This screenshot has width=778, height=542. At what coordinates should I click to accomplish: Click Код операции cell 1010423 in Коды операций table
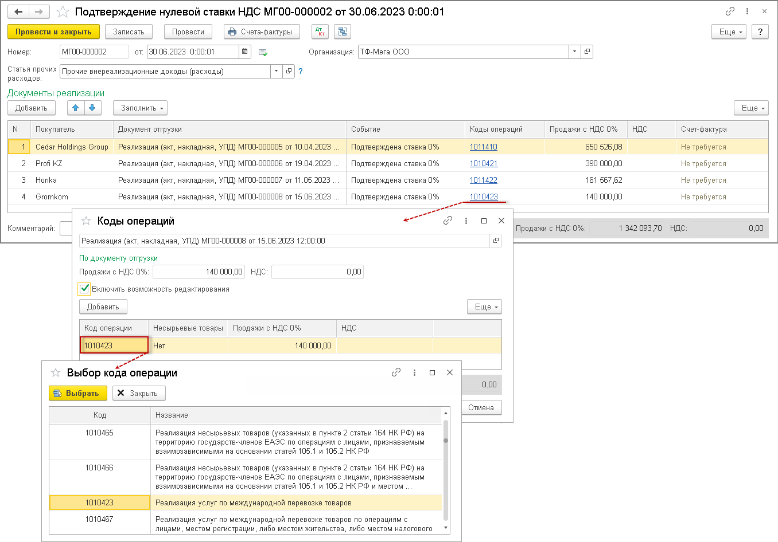coord(114,345)
